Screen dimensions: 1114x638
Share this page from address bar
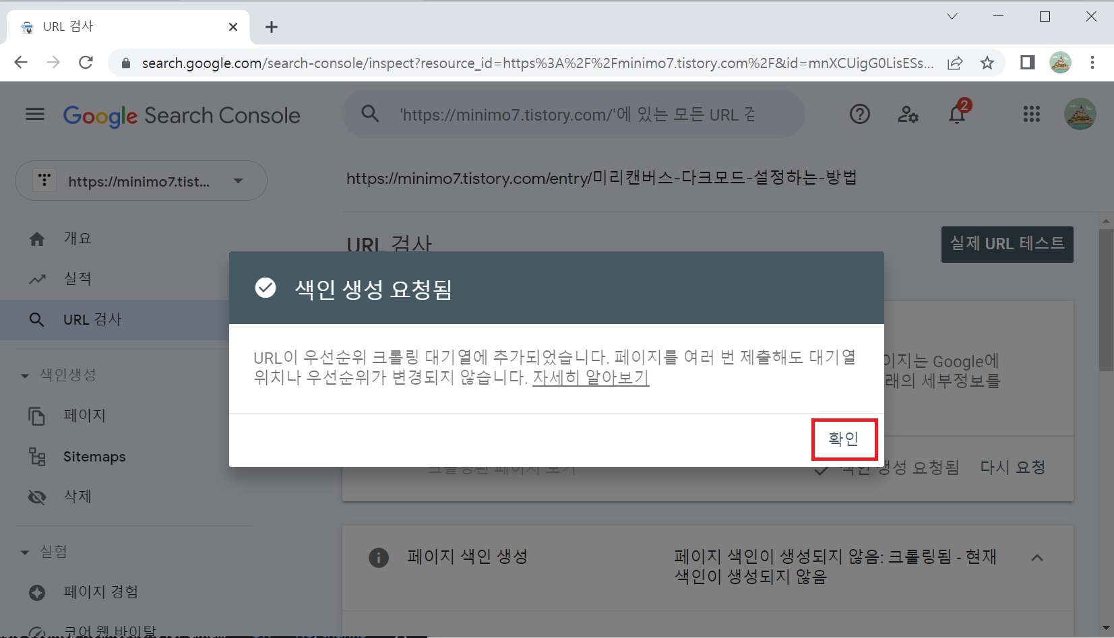(x=955, y=63)
